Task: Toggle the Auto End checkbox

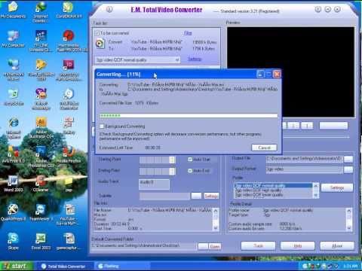Action: point(190,171)
